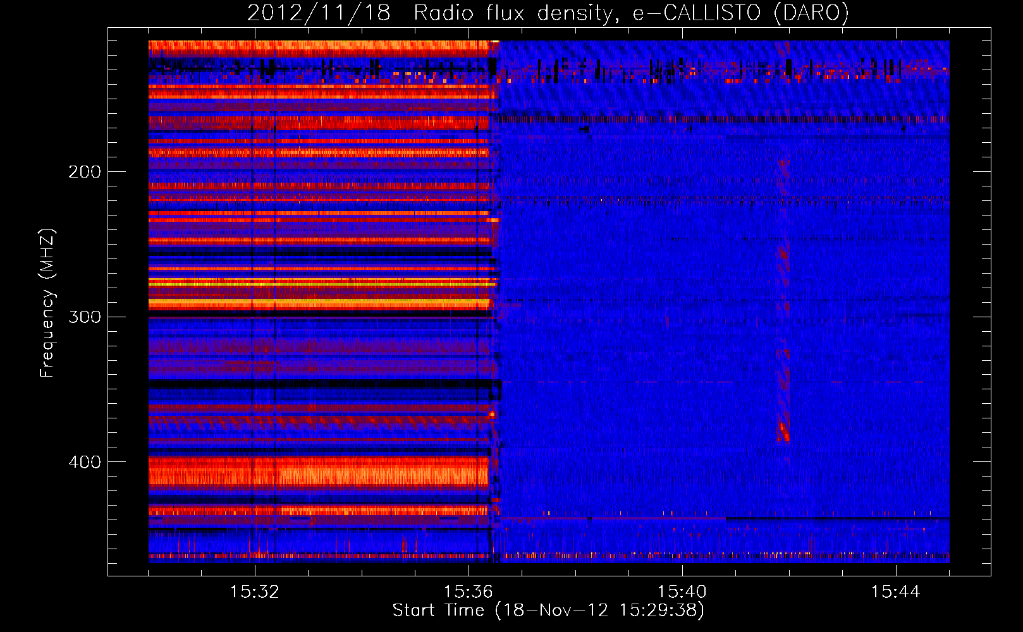Click the 15:32 time tick label
1023x632 pixels.
(x=255, y=592)
